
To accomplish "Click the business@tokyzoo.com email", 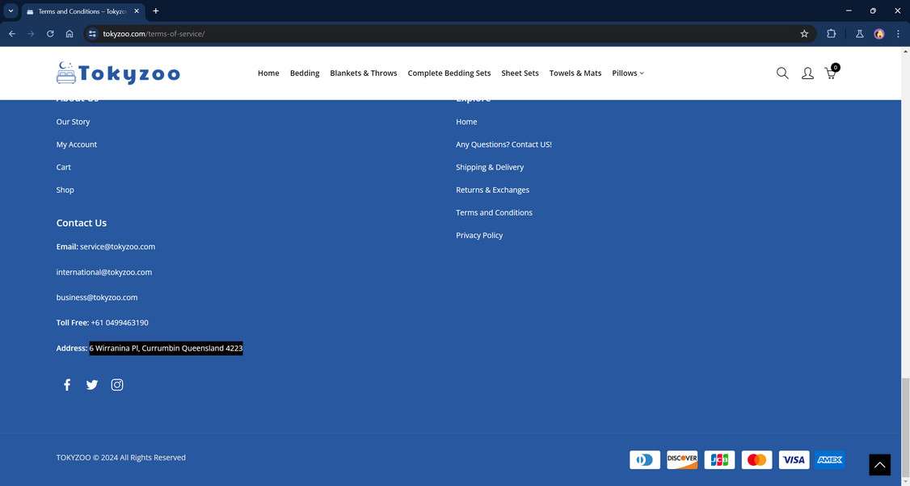I will click(x=97, y=298).
